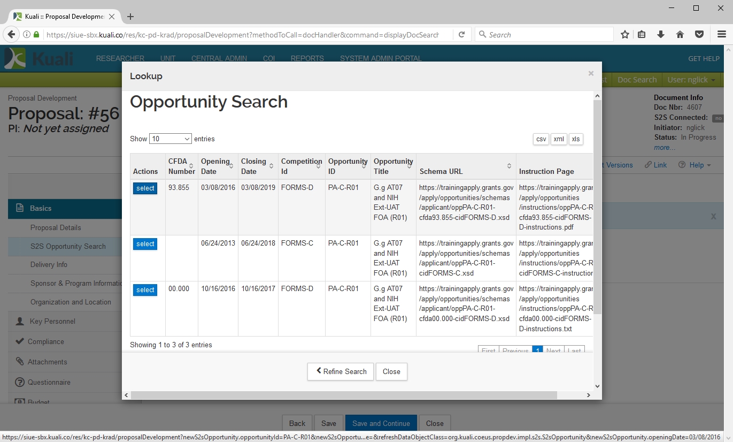Open the Key Personnel section in sidebar
733x442 pixels.
52,321
